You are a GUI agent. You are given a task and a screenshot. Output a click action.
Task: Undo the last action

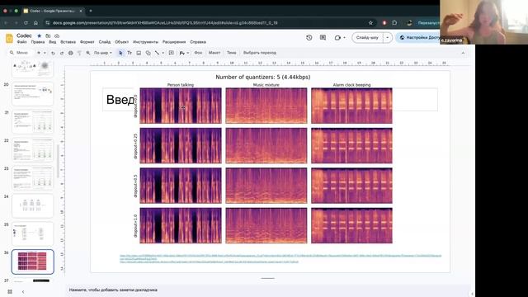click(x=53, y=53)
